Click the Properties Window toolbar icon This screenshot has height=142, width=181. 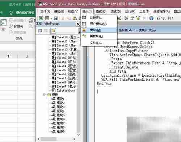point(132,18)
